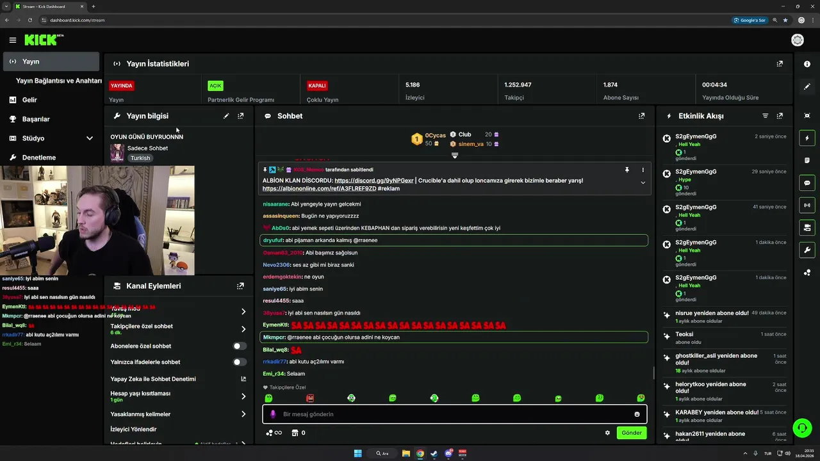Toggle channel actions widget in right sidebar
820x461 pixels.
pos(807,227)
